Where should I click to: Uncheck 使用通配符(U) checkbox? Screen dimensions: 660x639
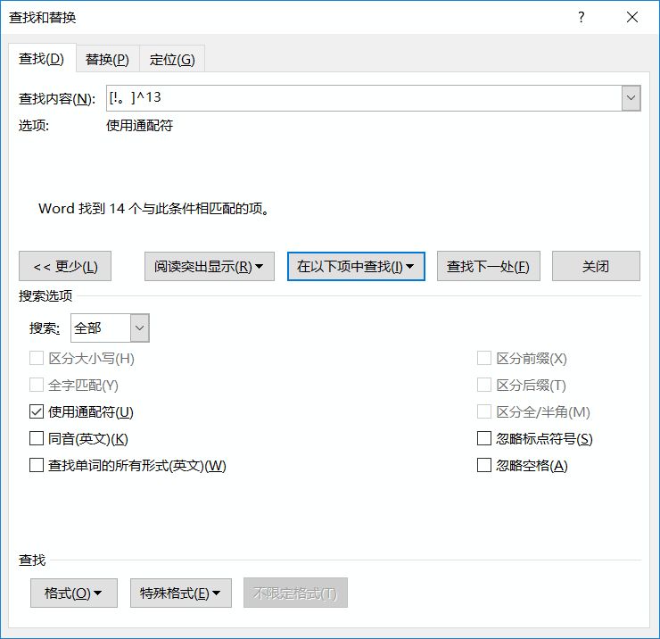tap(37, 412)
